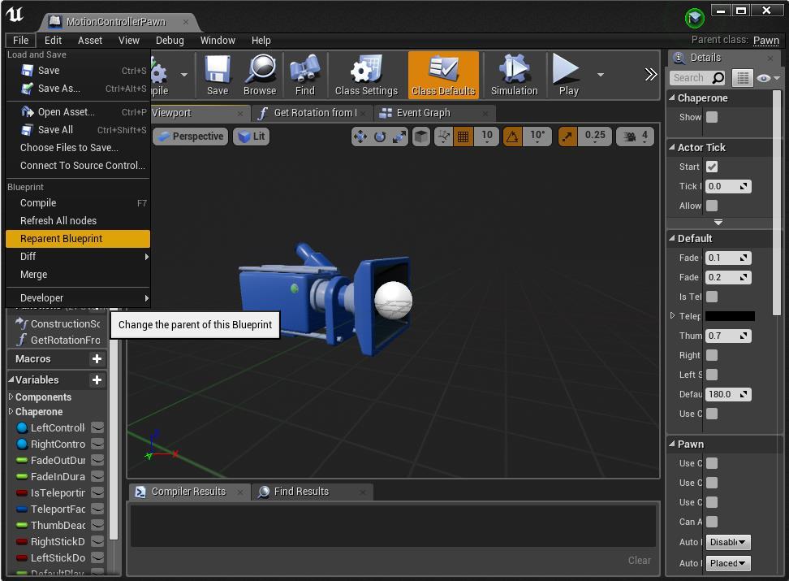789x581 pixels.
Task: Open the Perspective viewport mode button
Action: pyautogui.click(x=191, y=137)
